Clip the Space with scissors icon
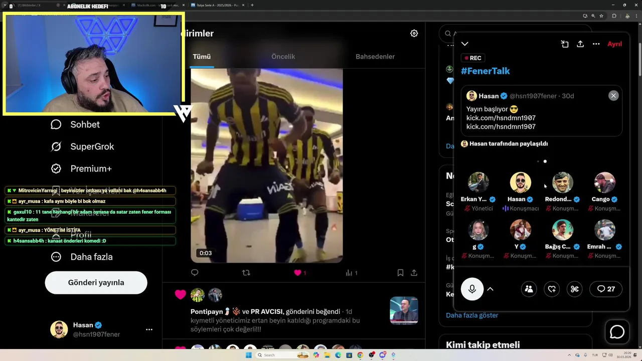642x361 pixels. click(x=575, y=289)
